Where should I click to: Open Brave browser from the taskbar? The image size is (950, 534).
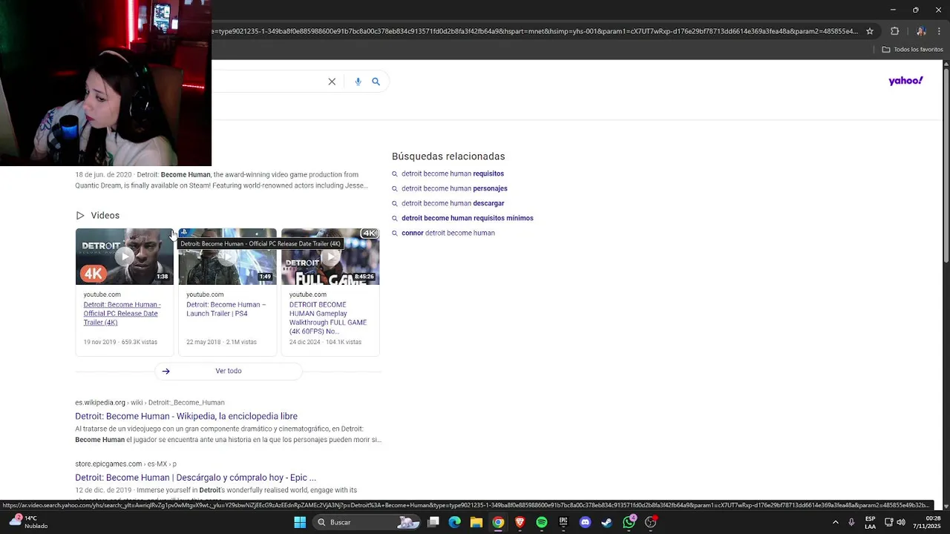520,522
